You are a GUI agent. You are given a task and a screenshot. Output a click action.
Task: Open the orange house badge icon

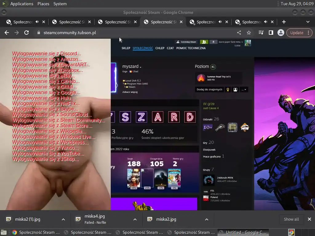(x=245, y=127)
